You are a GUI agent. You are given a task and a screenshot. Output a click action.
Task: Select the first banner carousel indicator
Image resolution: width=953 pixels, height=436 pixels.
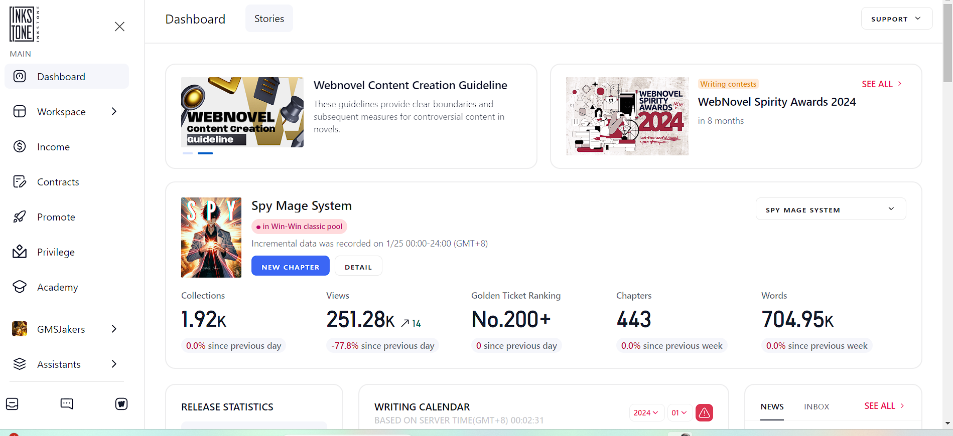tap(188, 153)
